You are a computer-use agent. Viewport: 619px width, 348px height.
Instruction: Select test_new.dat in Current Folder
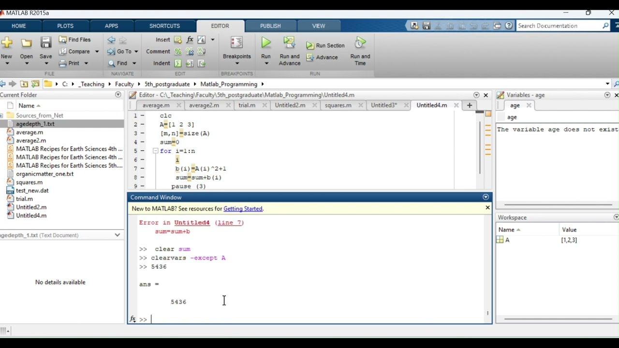32,190
